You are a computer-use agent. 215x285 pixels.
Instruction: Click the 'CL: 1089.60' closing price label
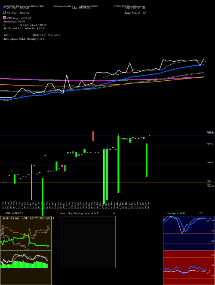[x=81, y=8]
